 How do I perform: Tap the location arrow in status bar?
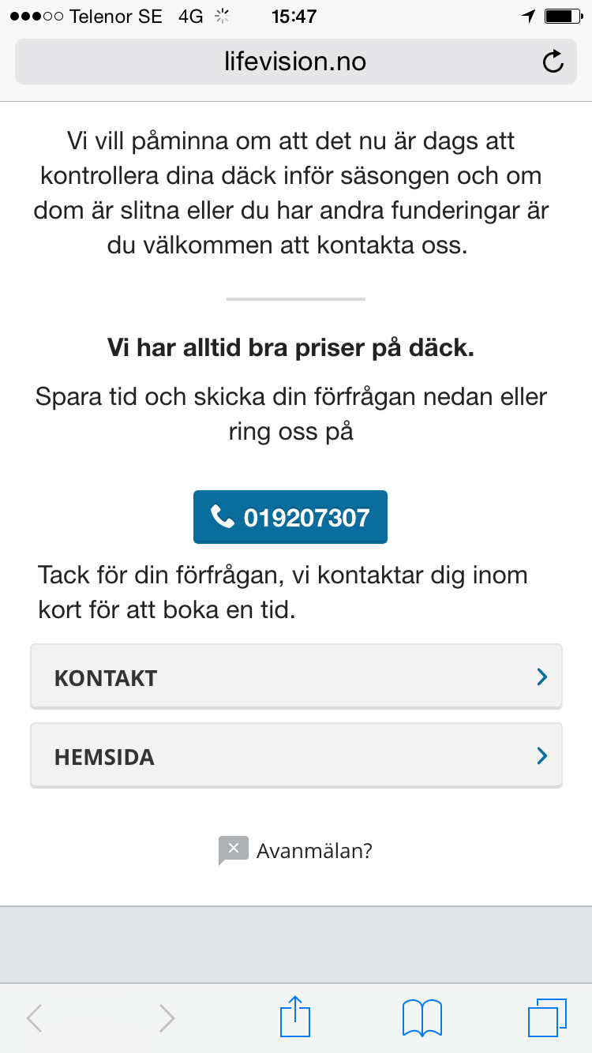[x=528, y=16]
